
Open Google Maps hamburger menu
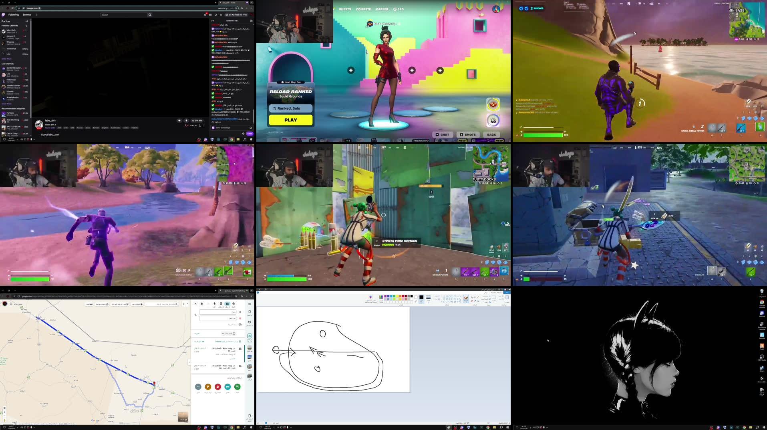250,304
